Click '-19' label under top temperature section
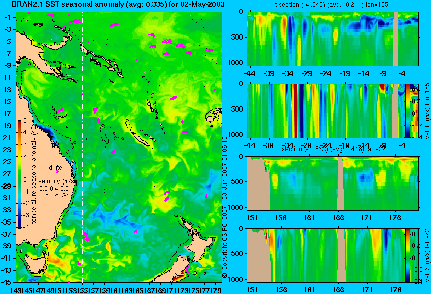The width and height of the screenshot is (431, 294). tap(345, 73)
